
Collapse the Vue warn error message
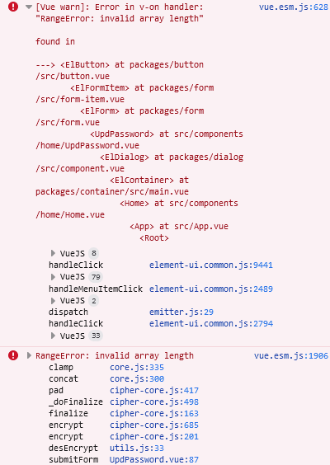[29, 7]
